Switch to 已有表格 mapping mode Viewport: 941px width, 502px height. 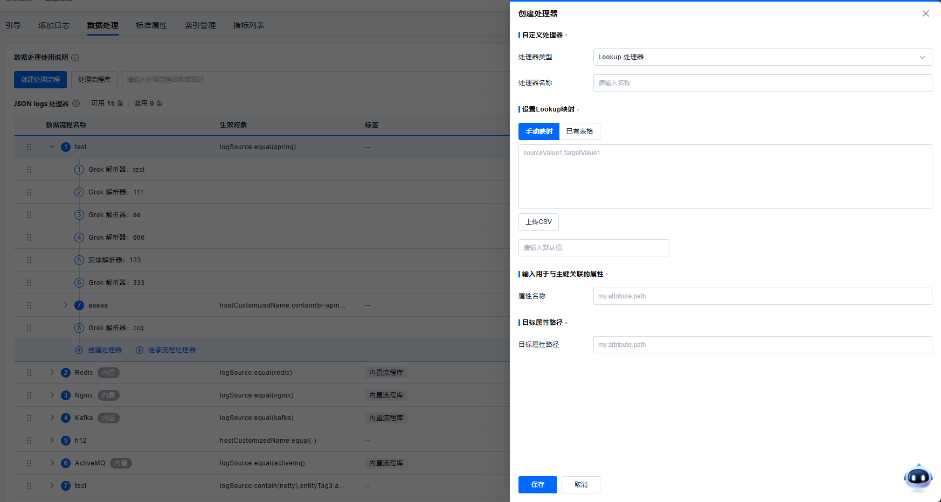point(579,131)
